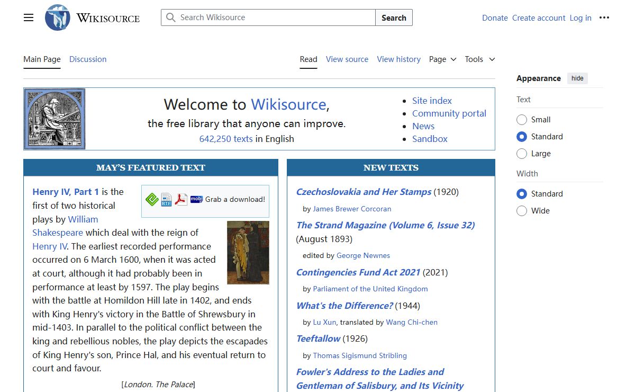Select the Read tab
Viewport: 635px width, 392px height.
(x=309, y=59)
